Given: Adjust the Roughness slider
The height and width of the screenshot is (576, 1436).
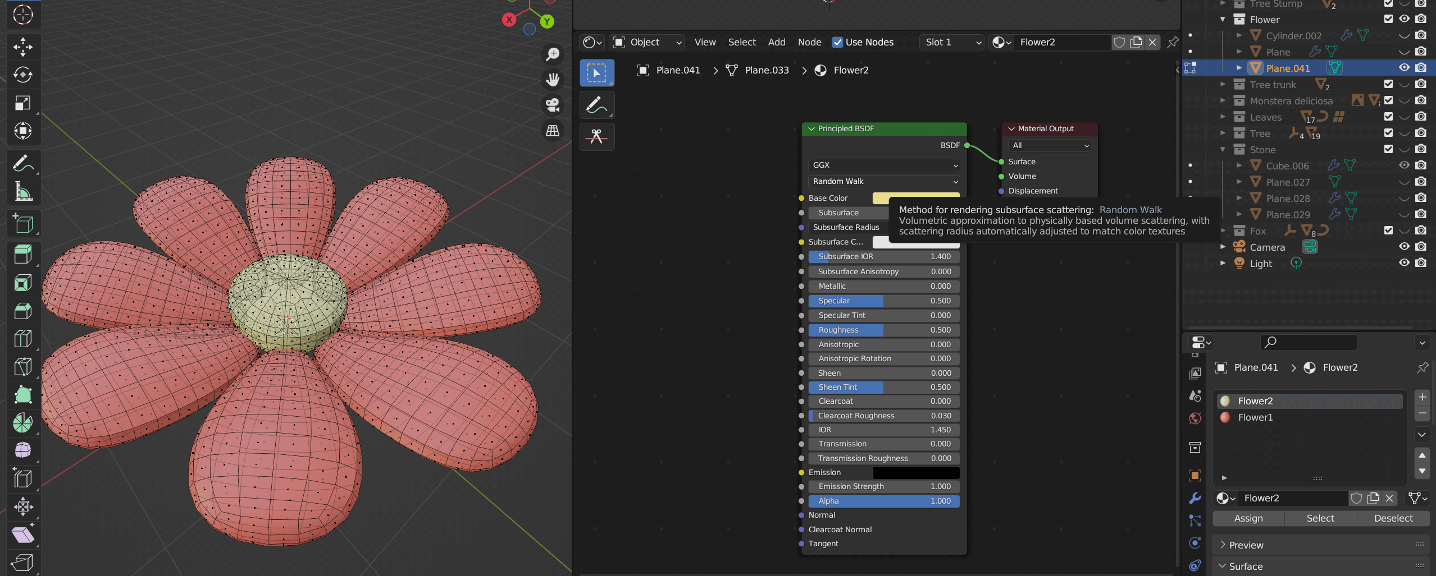Looking at the screenshot, I should point(884,330).
